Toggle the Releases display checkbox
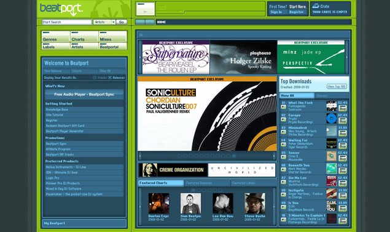The height and width of the screenshot is (232, 390). pos(110,78)
